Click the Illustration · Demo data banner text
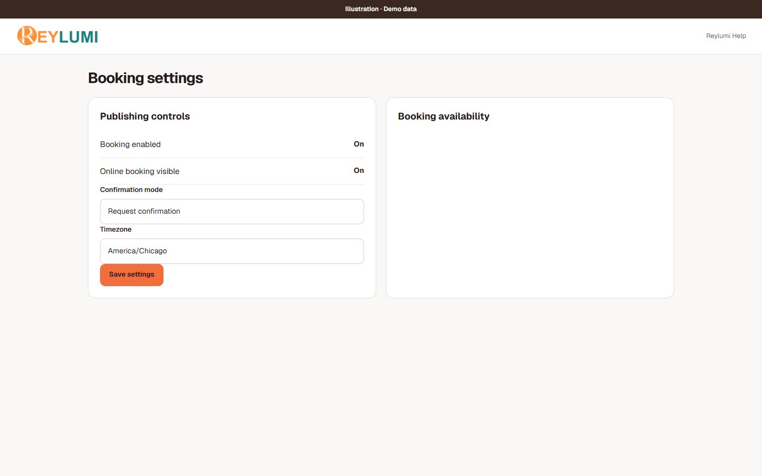The height and width of the screenshot is (476, 762). point(381,9)
